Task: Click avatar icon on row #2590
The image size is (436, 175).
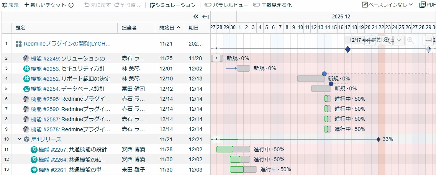Action: point(26,109)
